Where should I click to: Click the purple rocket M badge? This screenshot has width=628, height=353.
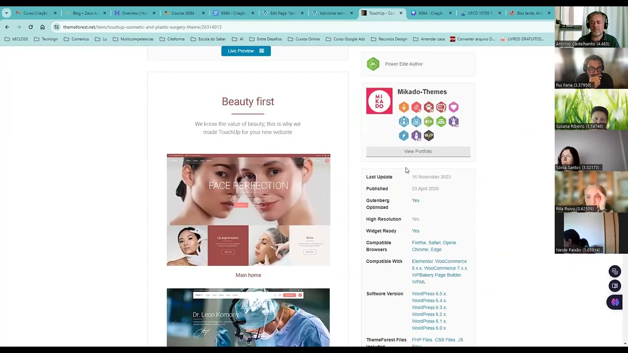453,122
